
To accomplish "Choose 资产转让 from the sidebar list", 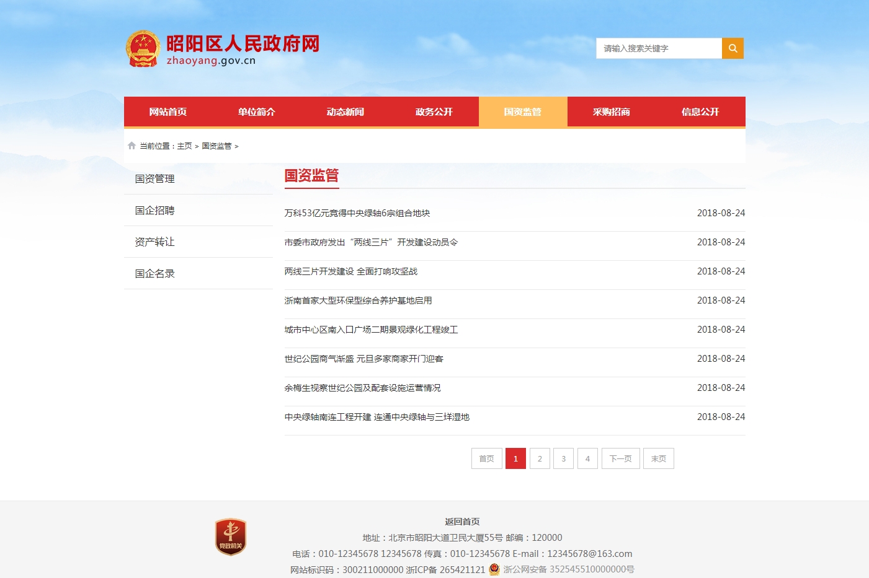I will [155, 242].
